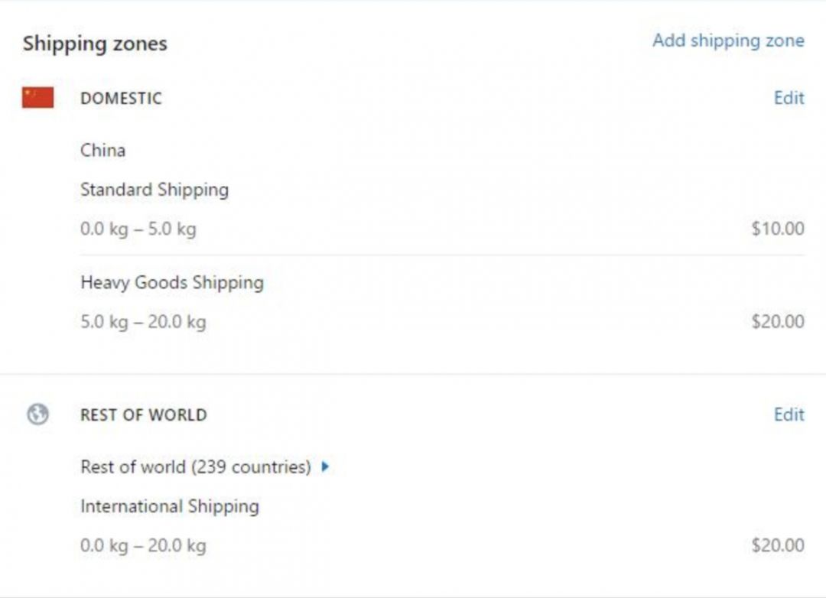The height and width of the screenshot is (598, 826).
Task: Click the China country name
Action: 102,151
